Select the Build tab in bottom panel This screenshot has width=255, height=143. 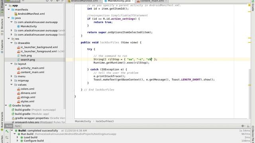(9, 126)
